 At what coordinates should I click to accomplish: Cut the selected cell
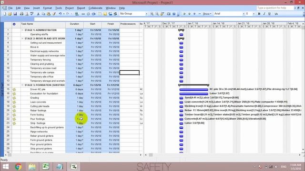[x=38, y=14]
